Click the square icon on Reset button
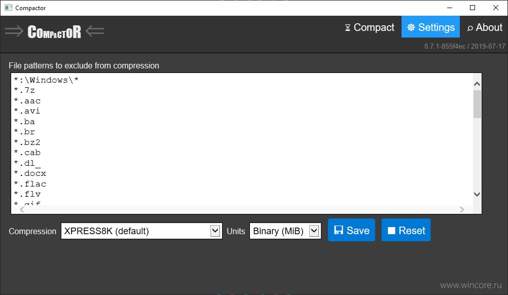The image size is (508, 295). [391, 231]
